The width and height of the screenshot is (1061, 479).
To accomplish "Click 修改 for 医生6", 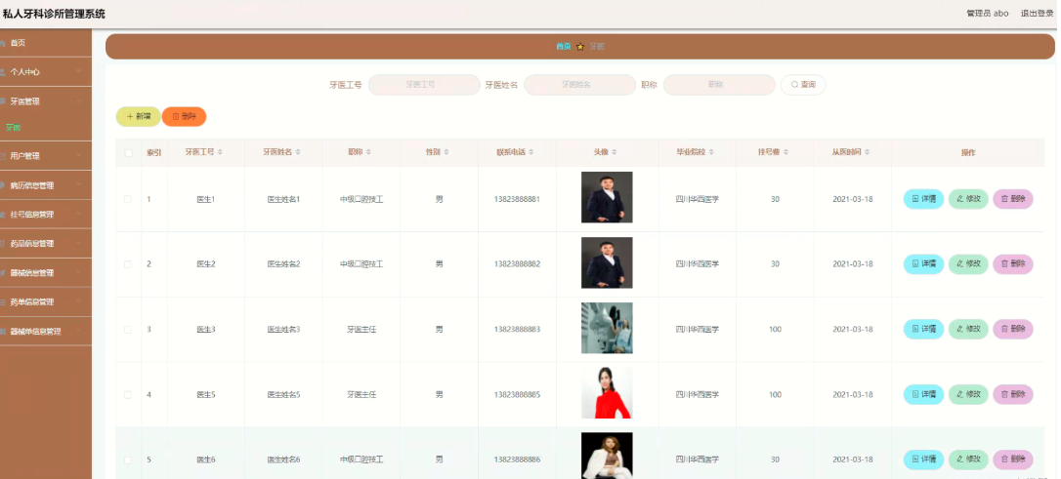I will coord(968,460).
